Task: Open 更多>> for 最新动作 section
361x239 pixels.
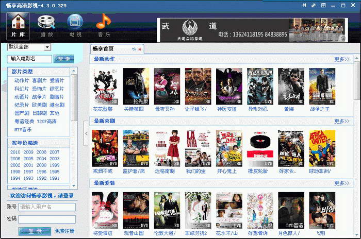Action: (x=341, y=59)
